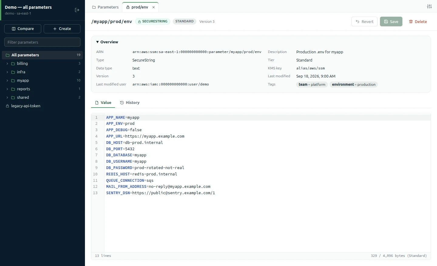The height and width of the screenshot is (266, 437).
Task: Click the Compare button
Action: 23,29
